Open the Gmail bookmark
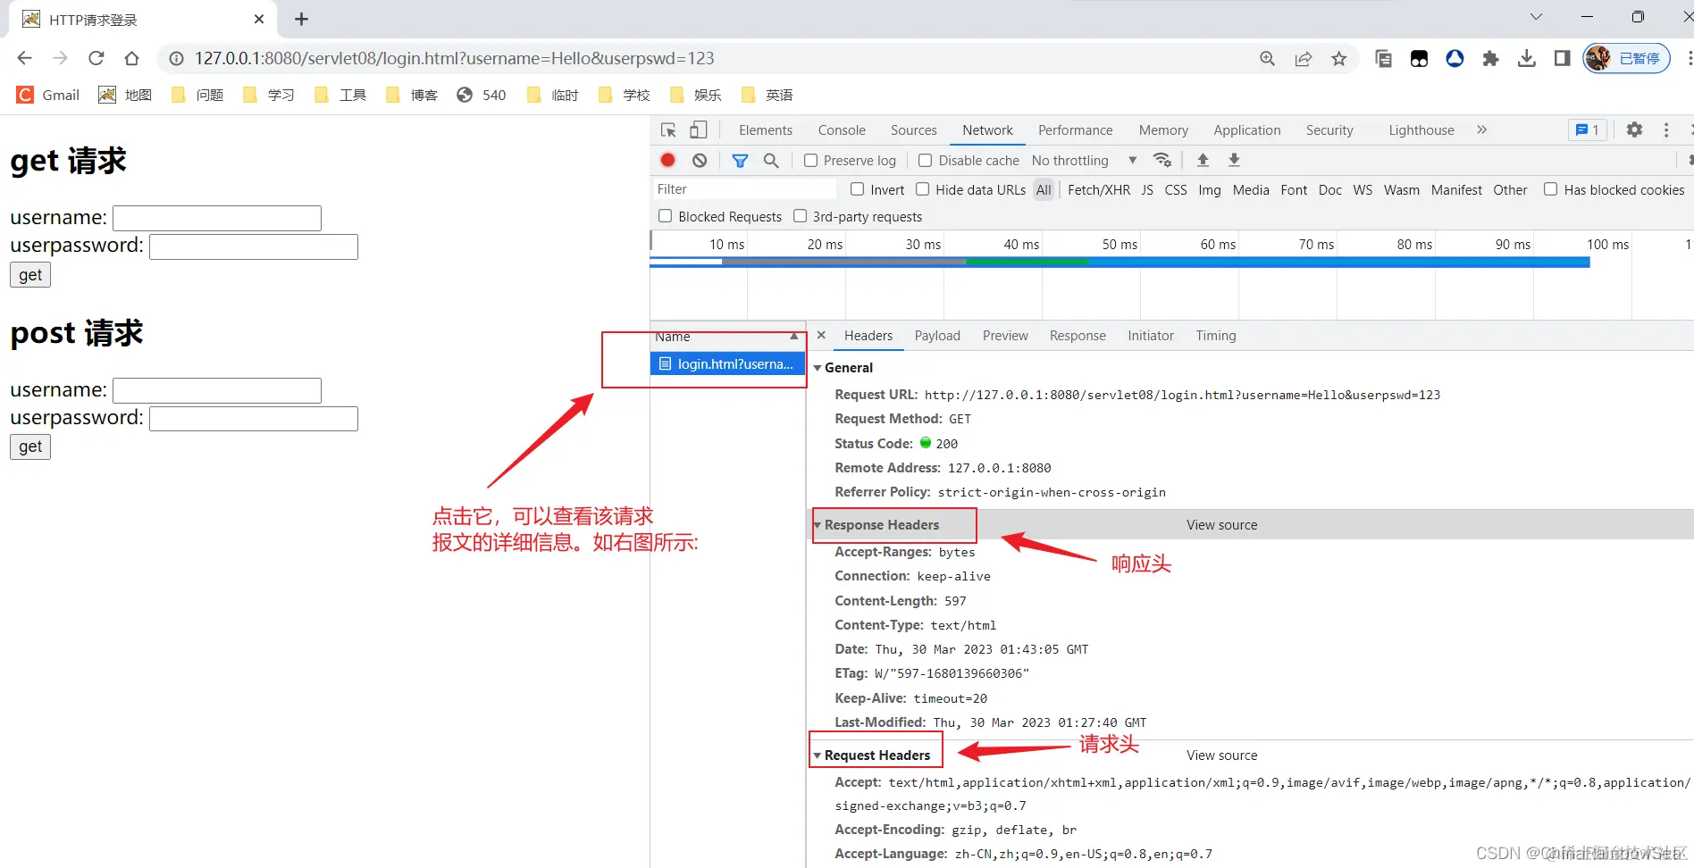Image resolution: width=1694 pixels, height=868 pixels. pos(48,95)
